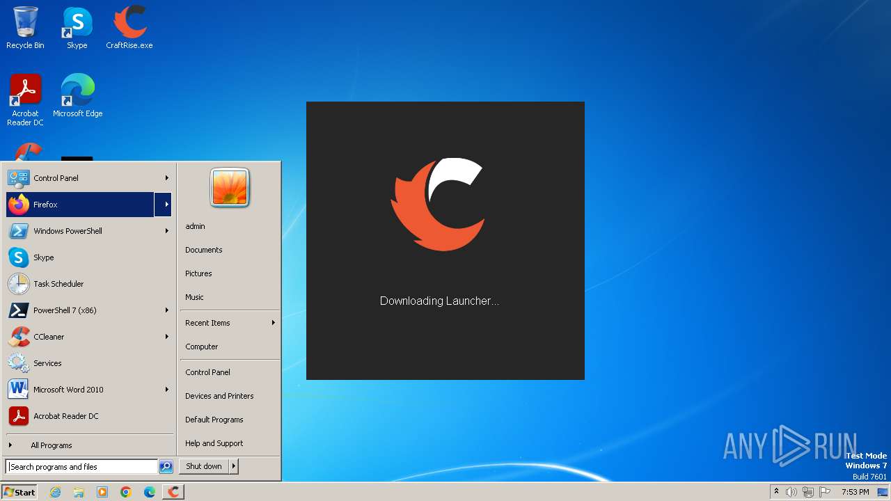Show hidden tray icons arrow
The height and width of the screenshot is (501, 891).
[x=776, y=492]
